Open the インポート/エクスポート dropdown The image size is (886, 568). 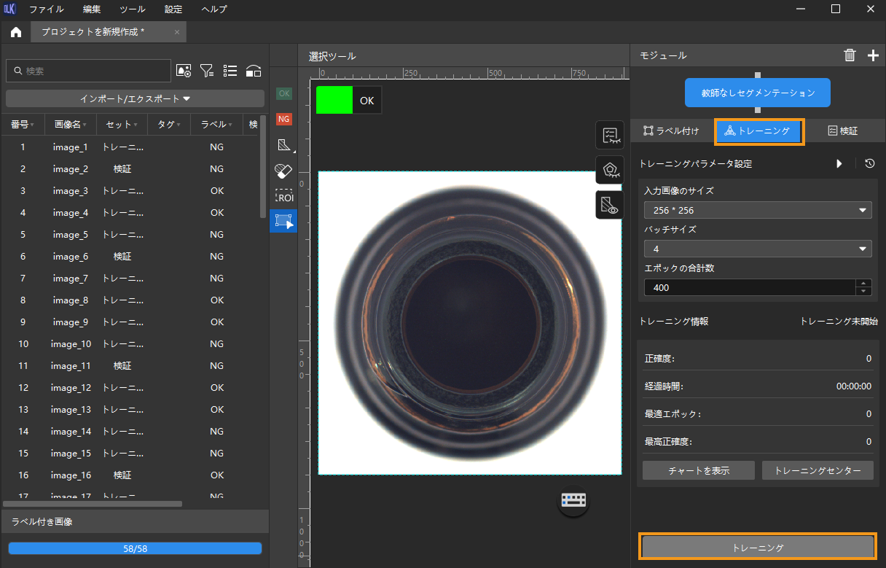point(135,98)
